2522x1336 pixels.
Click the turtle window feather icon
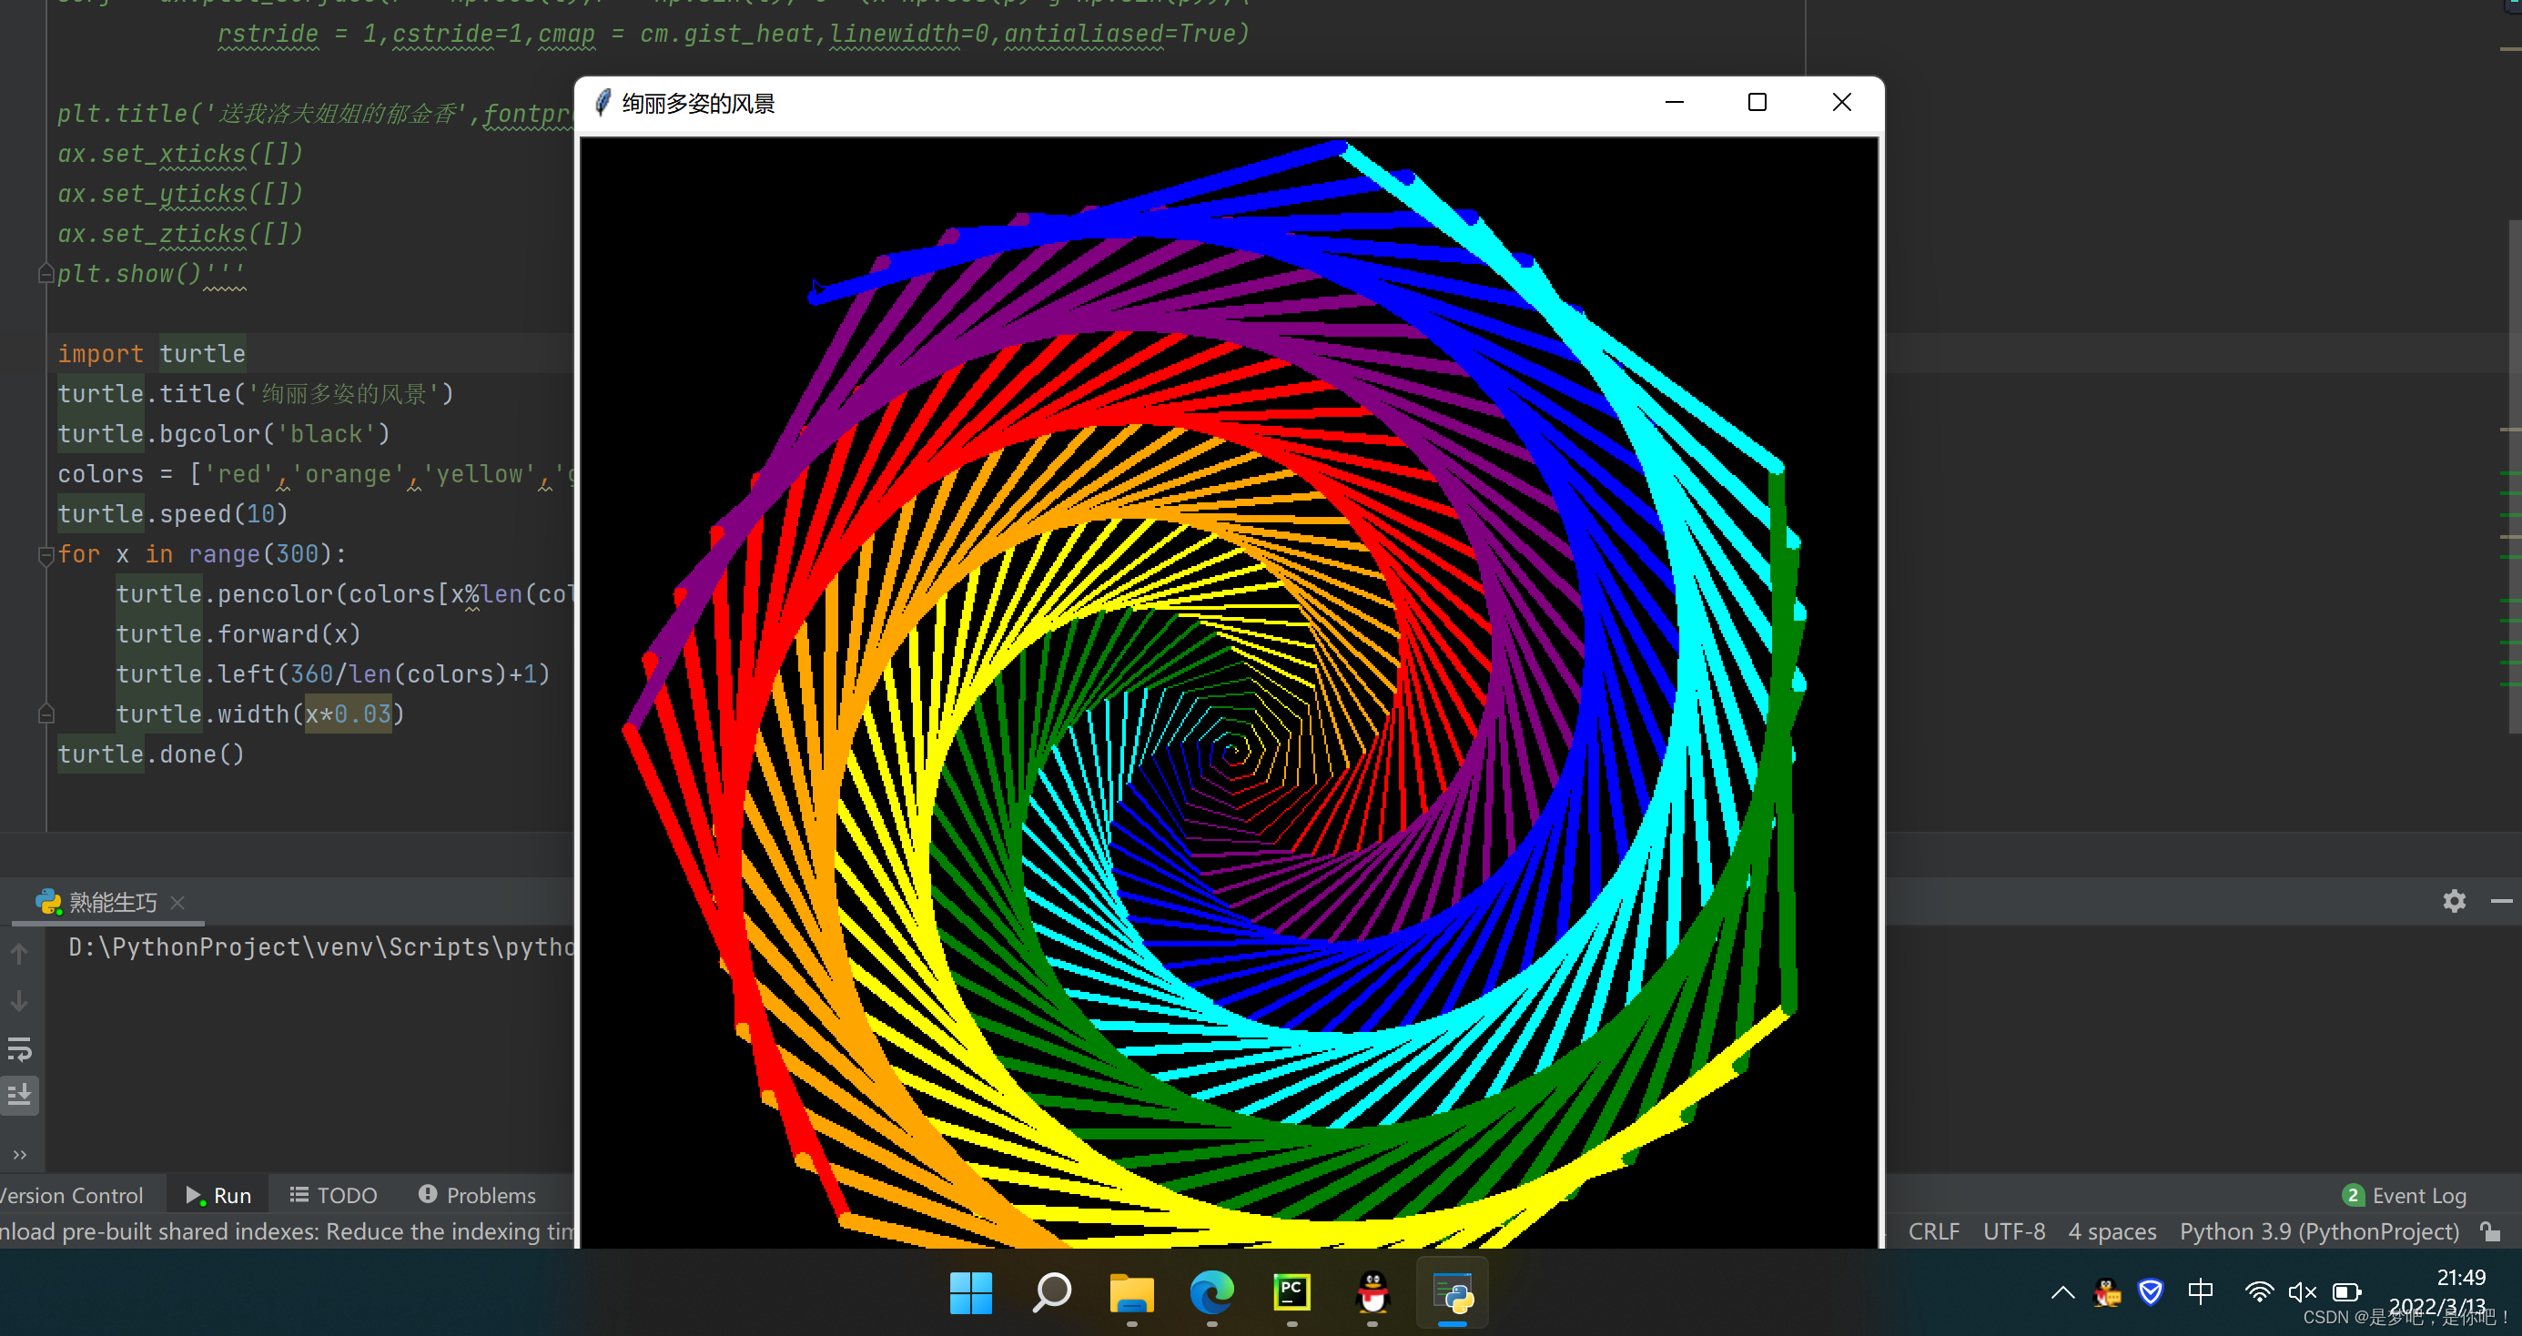tap(603, 103)
